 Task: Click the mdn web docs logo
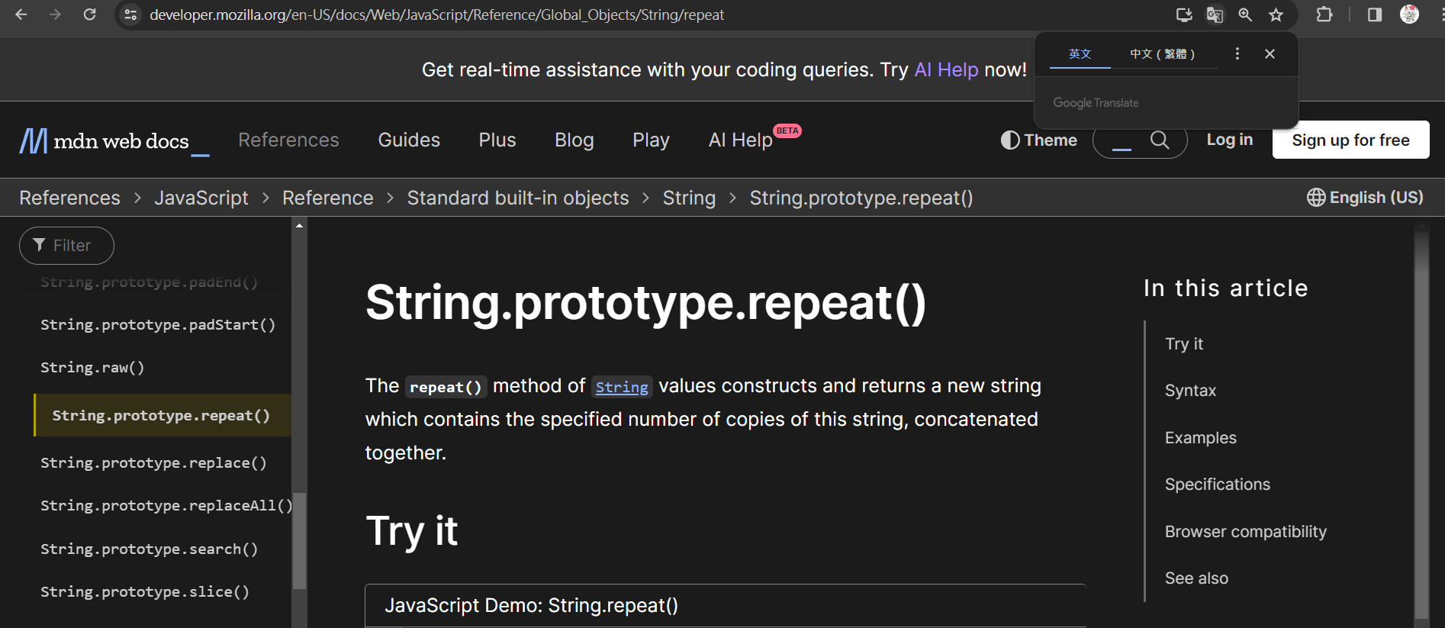pos(105,141)
